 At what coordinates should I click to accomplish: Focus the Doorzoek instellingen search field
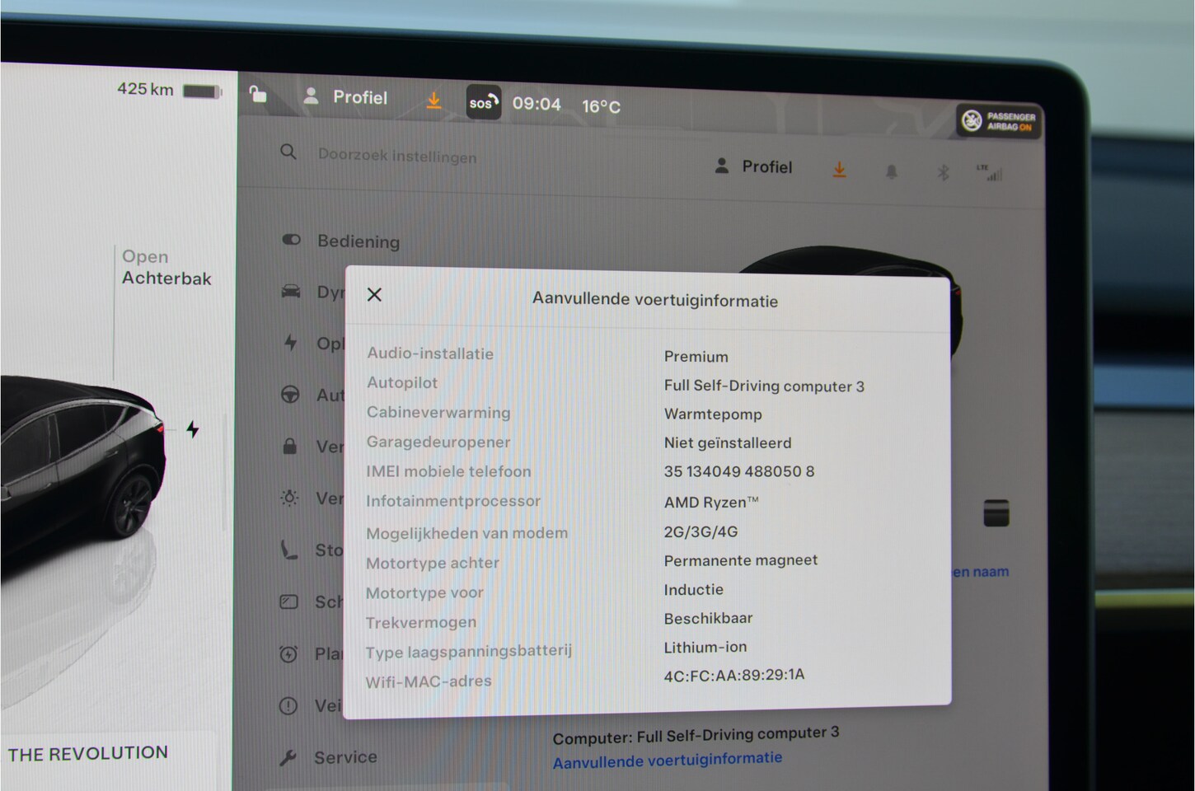pyautogui.click(x=397, y=156)
